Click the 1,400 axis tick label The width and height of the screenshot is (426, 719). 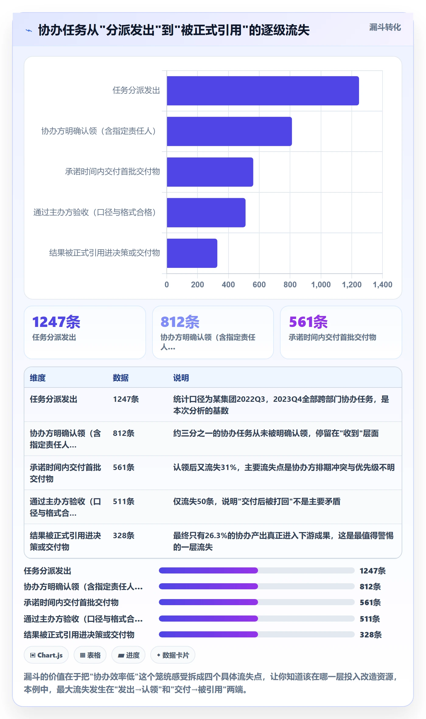click(x=382, y=285)
